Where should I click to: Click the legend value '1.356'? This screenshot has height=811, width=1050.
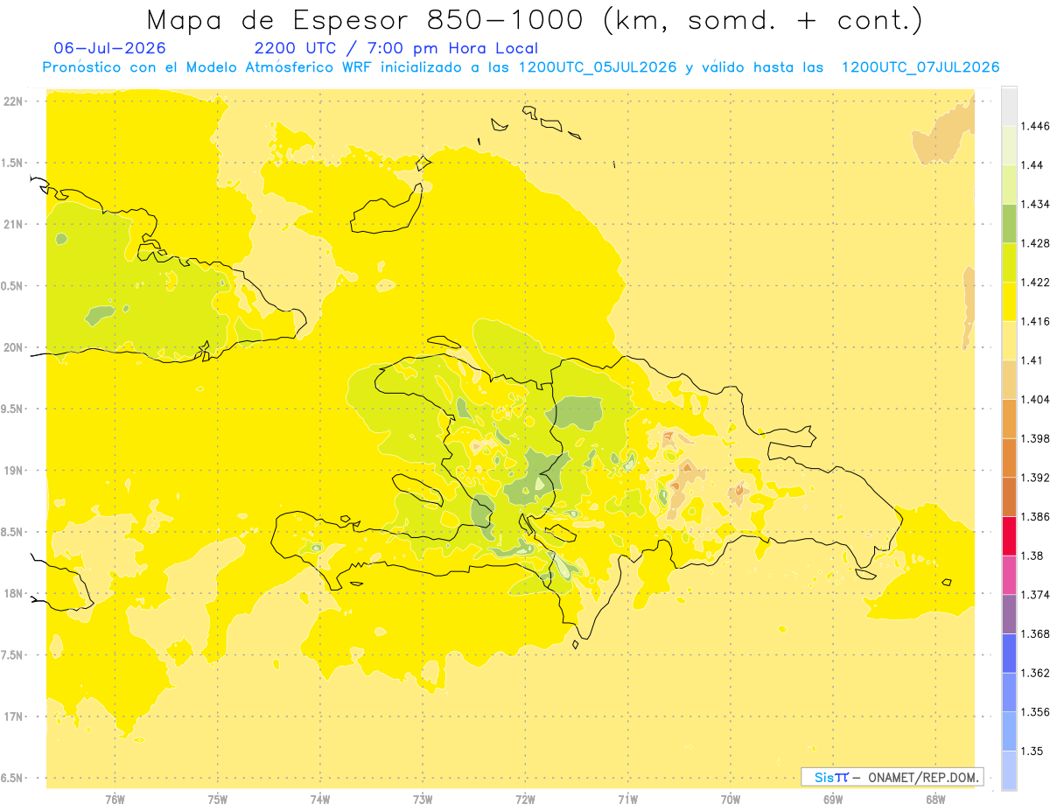[1035, 712]
